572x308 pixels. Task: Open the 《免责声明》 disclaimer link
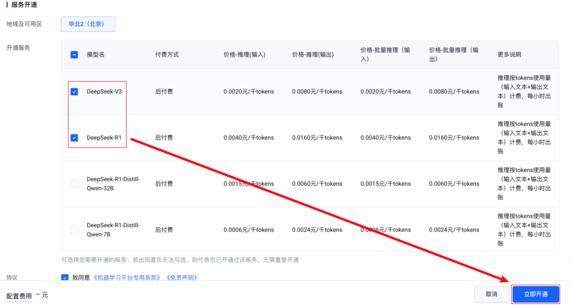tap(182, 277)
